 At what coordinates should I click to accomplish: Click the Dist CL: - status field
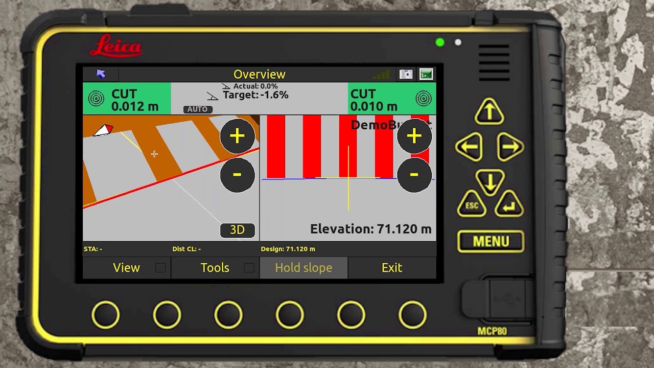click(186, 249)
